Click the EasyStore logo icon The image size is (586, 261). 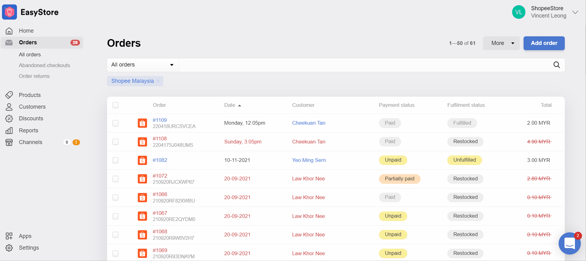click(x=10, y=12)
